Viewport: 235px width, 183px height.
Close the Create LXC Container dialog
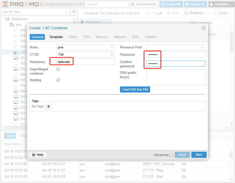(203, 28)
